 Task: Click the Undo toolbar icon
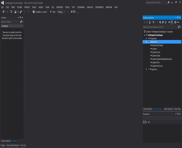click(24, 12)
